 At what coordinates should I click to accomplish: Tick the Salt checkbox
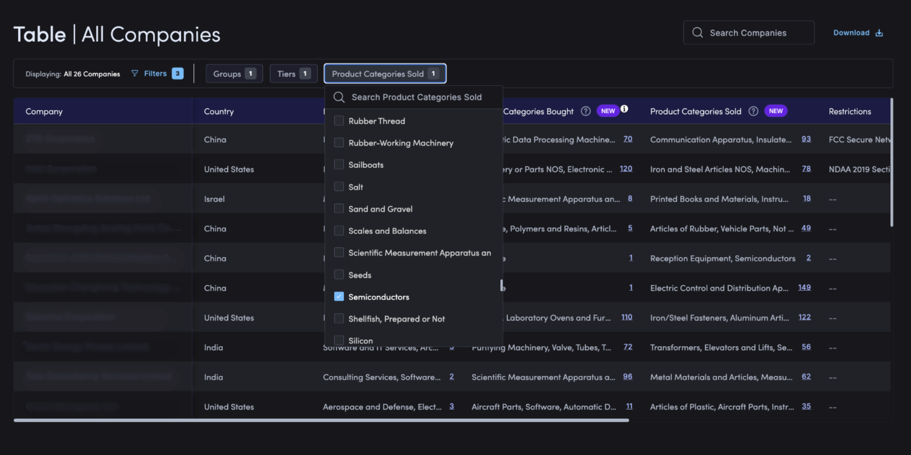coord(339,187)
